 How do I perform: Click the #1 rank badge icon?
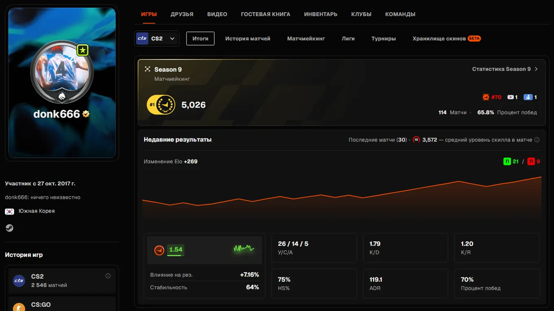click(x=161, y=105)
